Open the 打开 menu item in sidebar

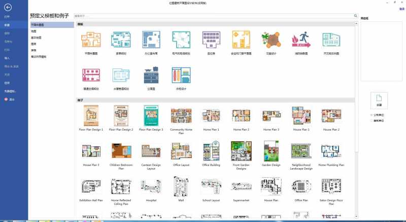[7, 17]
